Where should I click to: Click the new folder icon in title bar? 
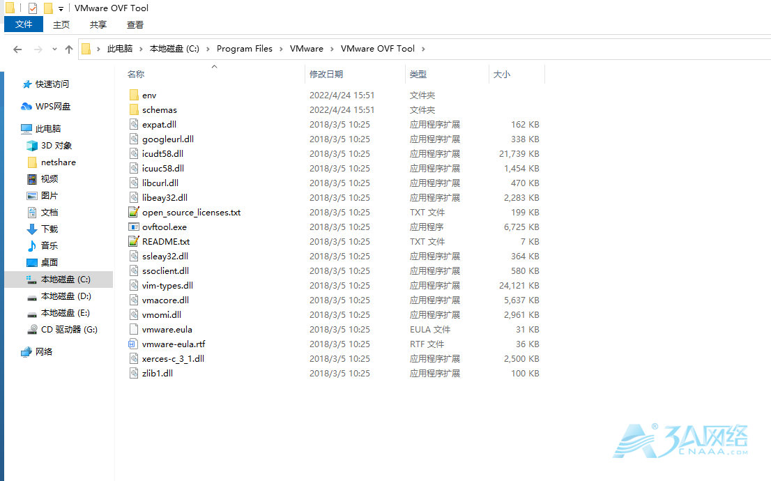click(48, 8)
